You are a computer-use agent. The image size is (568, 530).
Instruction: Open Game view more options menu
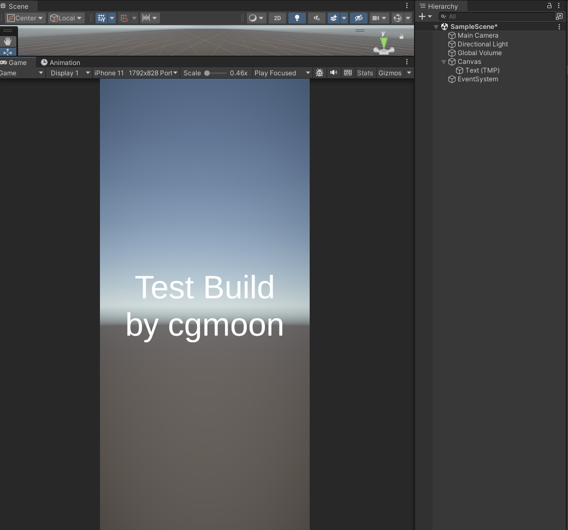pyautogui.click(x=407, y=62)
